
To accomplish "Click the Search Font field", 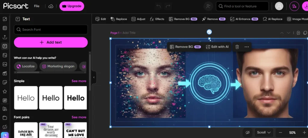I will click(51, 30).
